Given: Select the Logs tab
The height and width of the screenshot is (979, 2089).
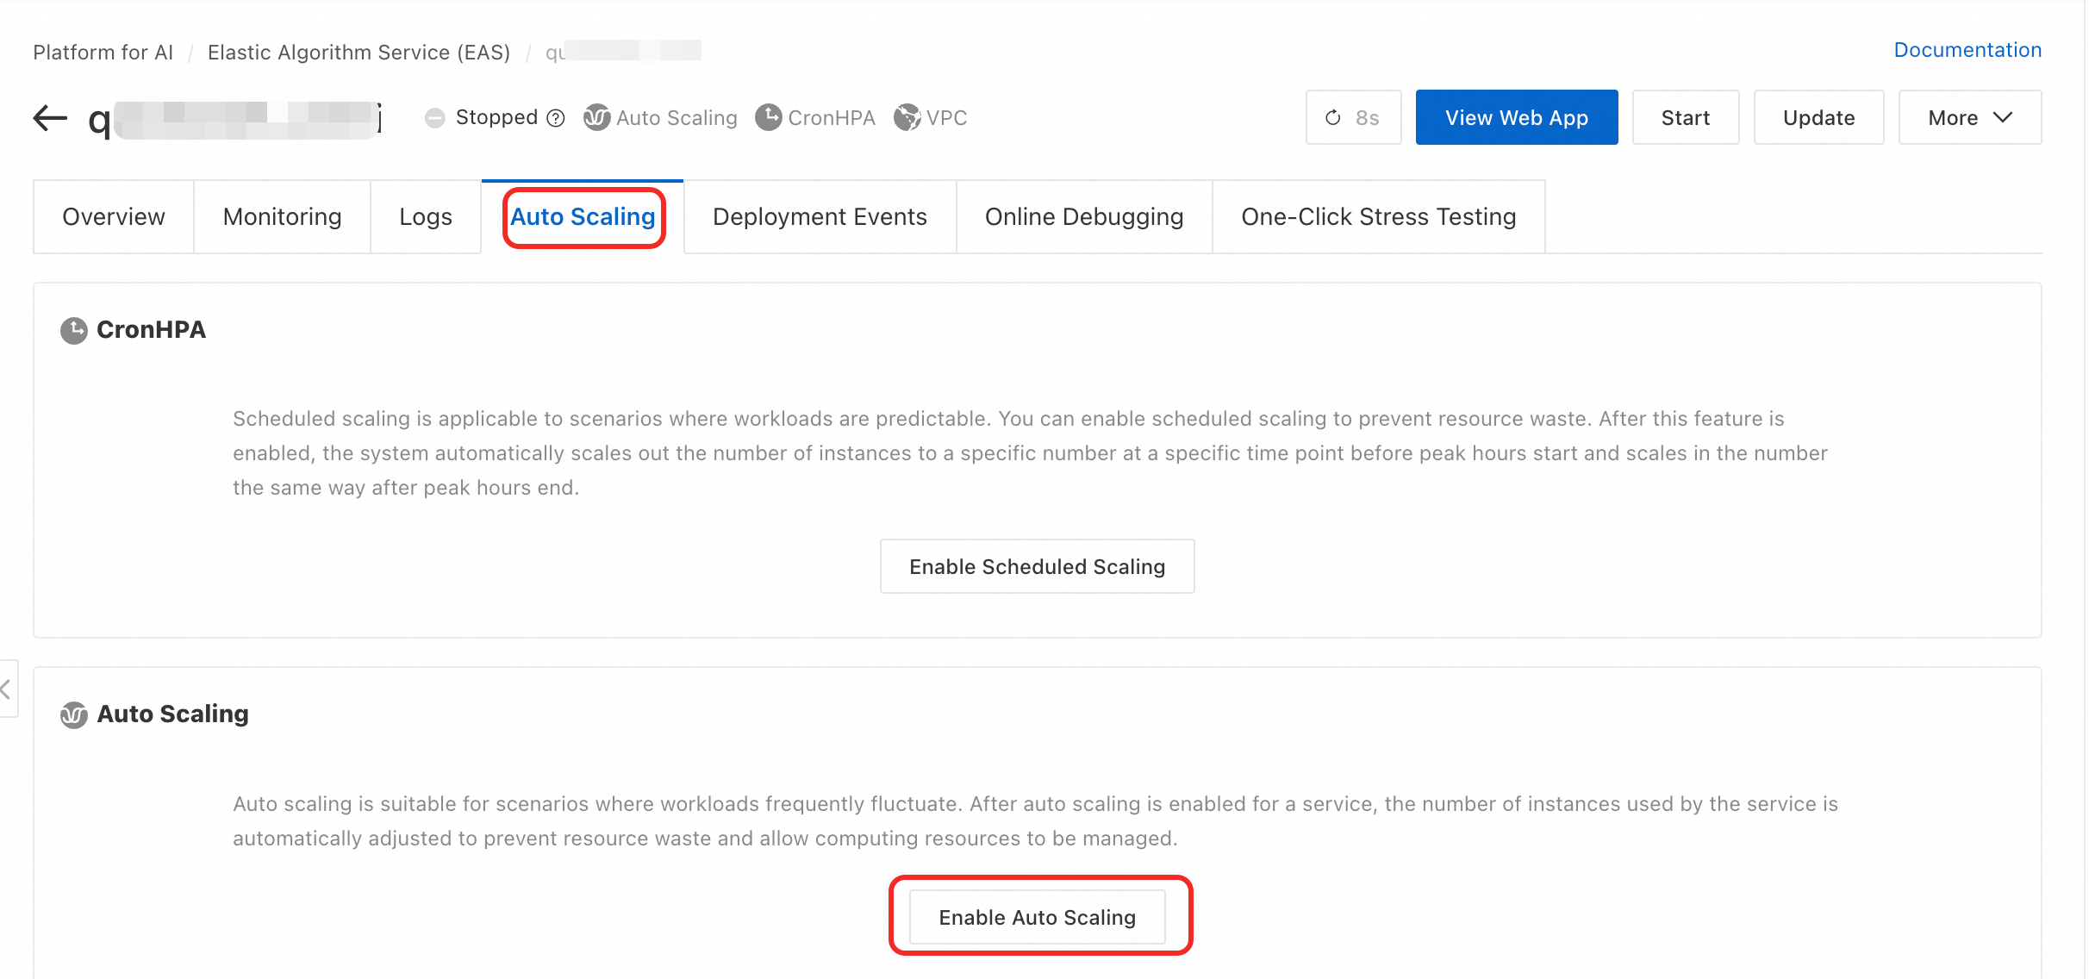Looking at the screenshot, I should click(x=425, y=217).
